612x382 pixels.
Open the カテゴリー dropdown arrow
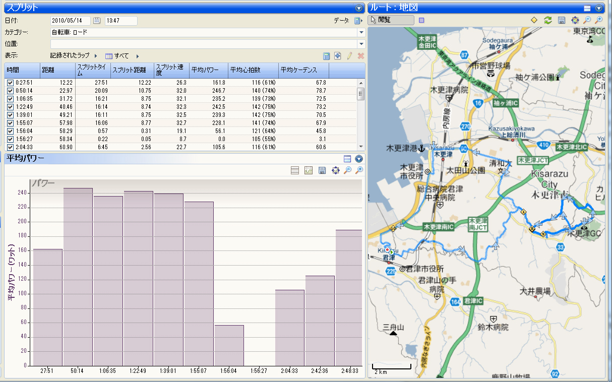click(x=361, y=32)
